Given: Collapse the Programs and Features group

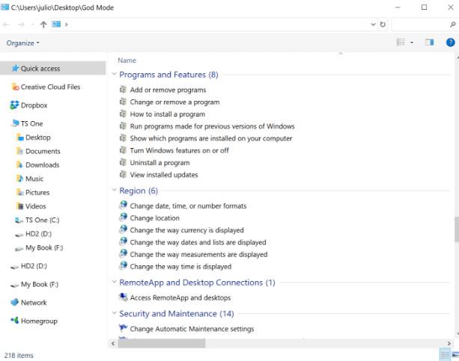Looking at the screenshot, I should coord(114,75).
